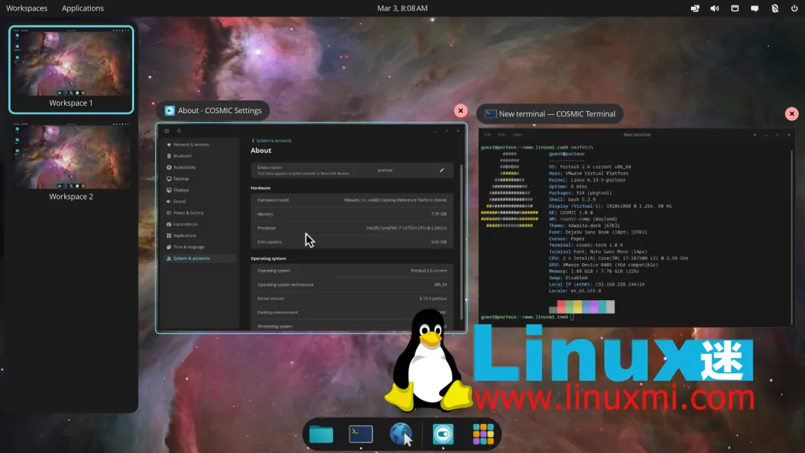Switch to the Workspace 2 thumbnail
Screen dimensions: 805x453
coord(72,162)
